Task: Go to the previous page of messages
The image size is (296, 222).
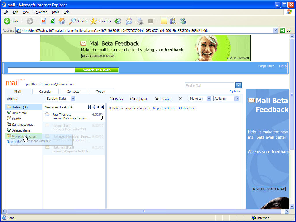Action: 94,107
